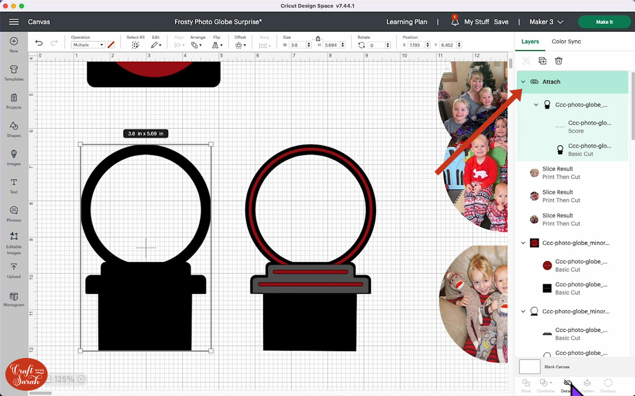Open the Upload panel
This screenshot has height=396, width=635.
tap(14, 269)
